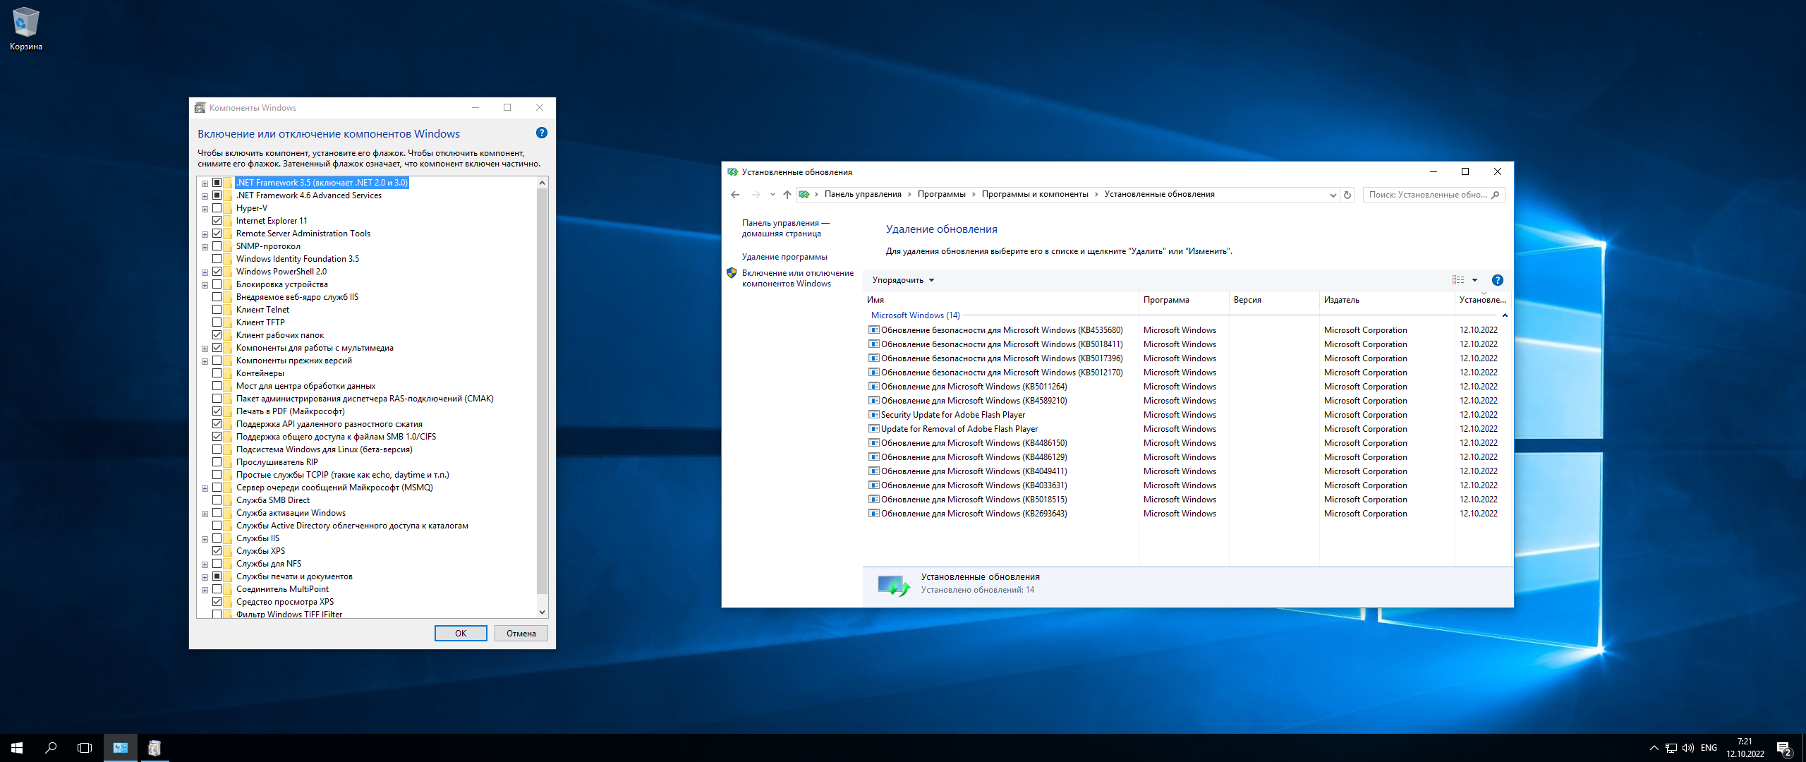This screenshot has width=1806, height=762.
Task: Uncheck Службы XPS checkbox
Action: (217, 551)
